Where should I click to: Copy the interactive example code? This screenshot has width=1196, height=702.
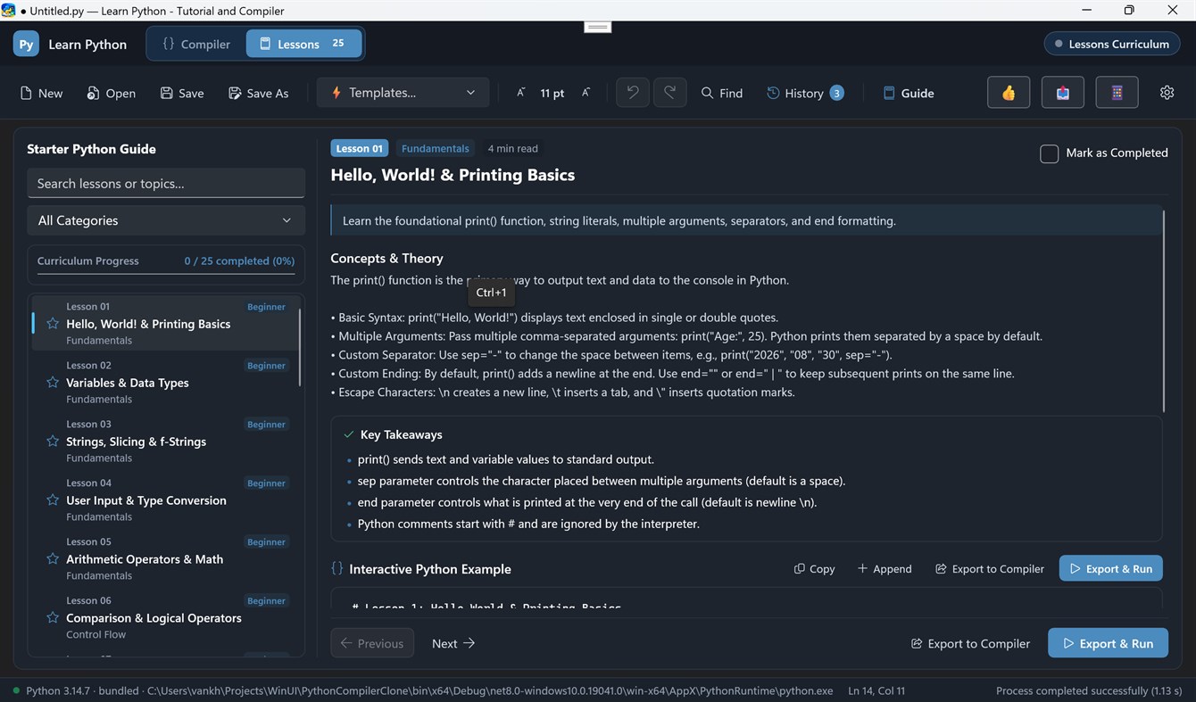(x=815, y=569)
